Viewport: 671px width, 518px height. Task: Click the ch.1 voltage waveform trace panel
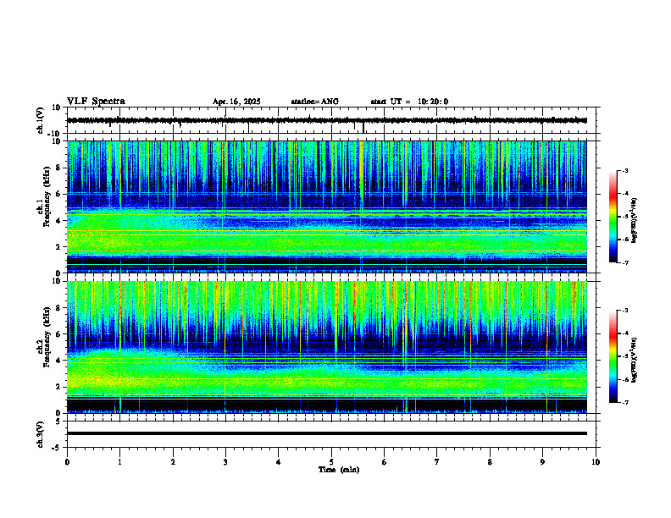click(x=333, y=120)
